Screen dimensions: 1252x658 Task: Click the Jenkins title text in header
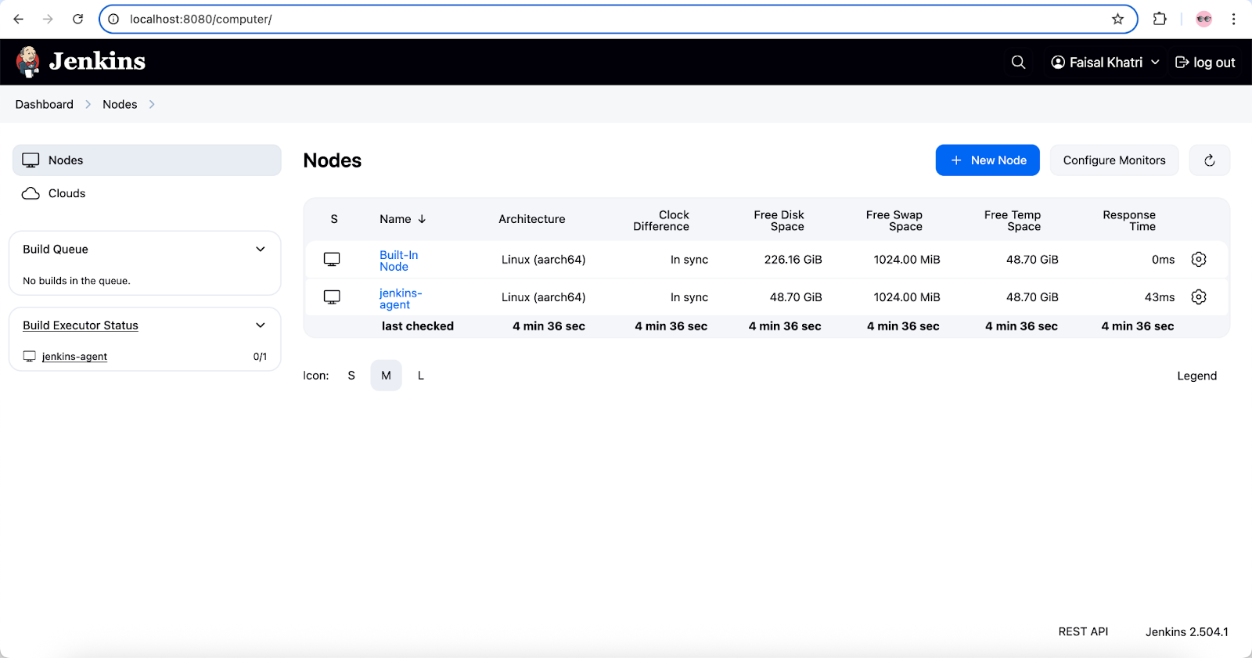point(97,61)
